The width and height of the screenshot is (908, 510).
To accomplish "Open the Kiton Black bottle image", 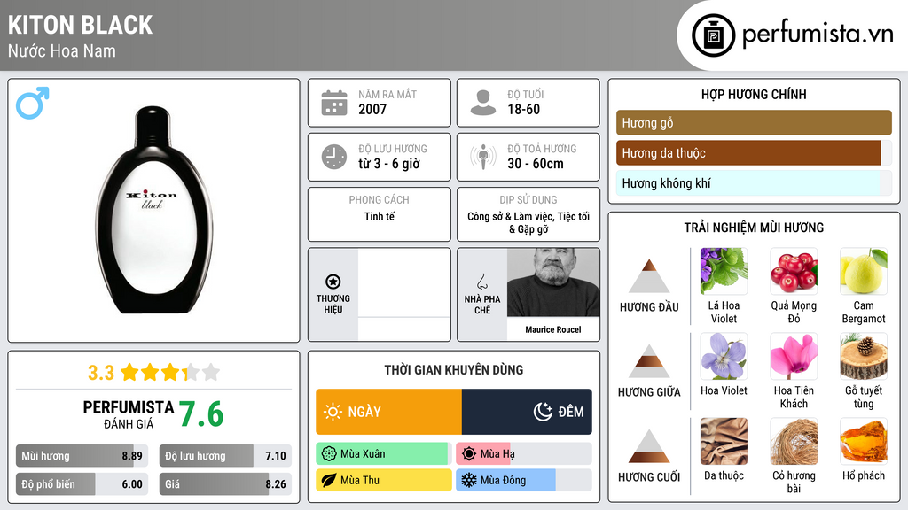I will pyautogui.click(x=153, y=211).
